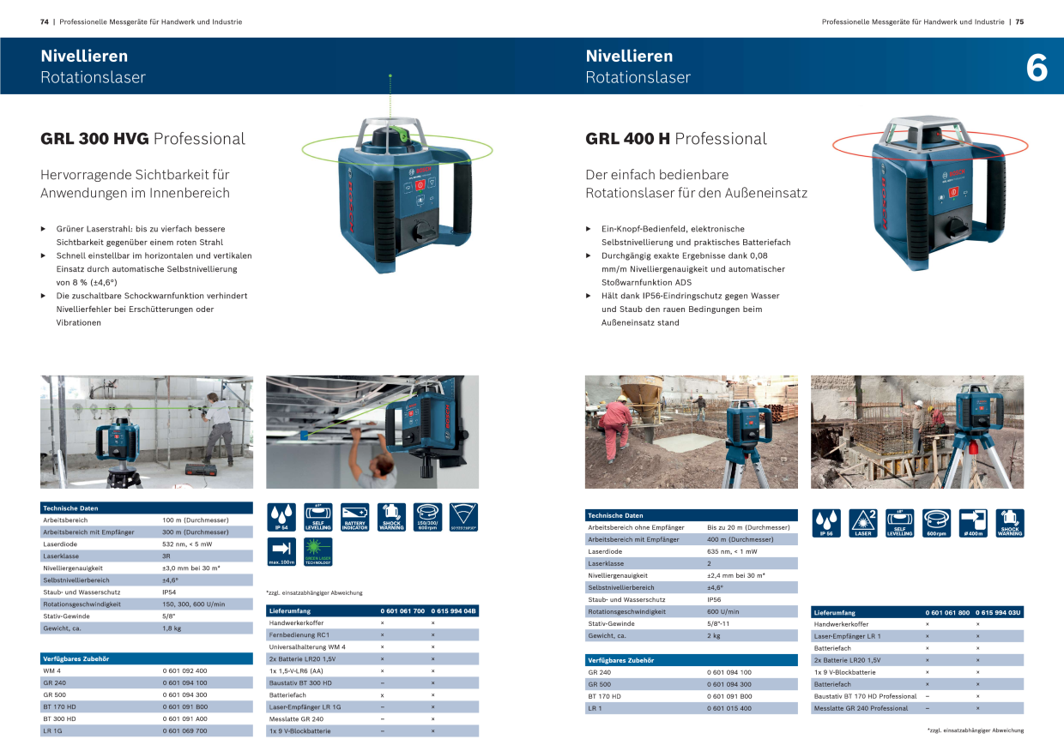Select value ±2,4 mm bei 30 m*

(x=736, y=575)
